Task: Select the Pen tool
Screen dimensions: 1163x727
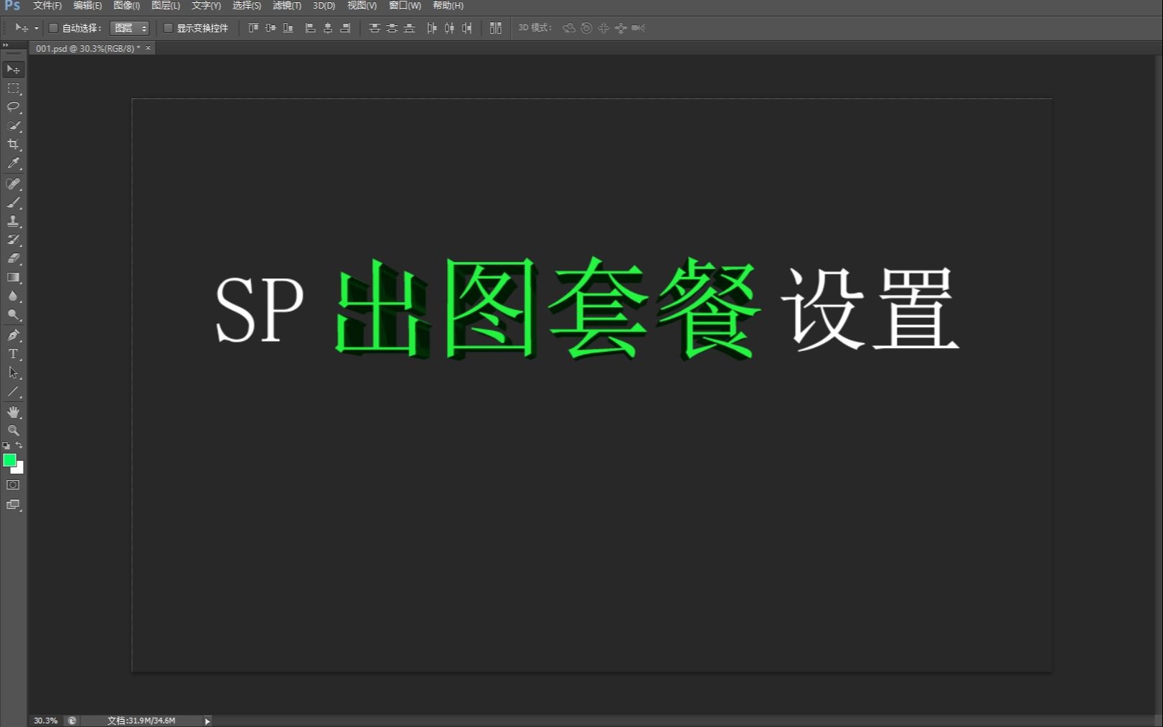Action: pos(13,335)
